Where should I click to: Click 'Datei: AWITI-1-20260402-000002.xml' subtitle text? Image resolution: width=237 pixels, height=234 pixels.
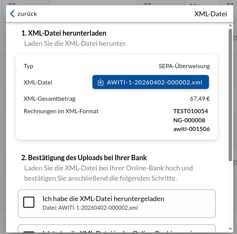point(90,208)
